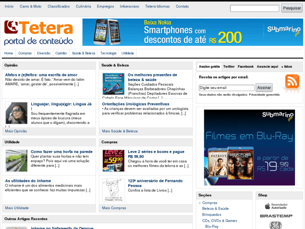Open Brinquedos in Seções list
The height and width of the screenshot is (229, 305).
pos(211,215)
